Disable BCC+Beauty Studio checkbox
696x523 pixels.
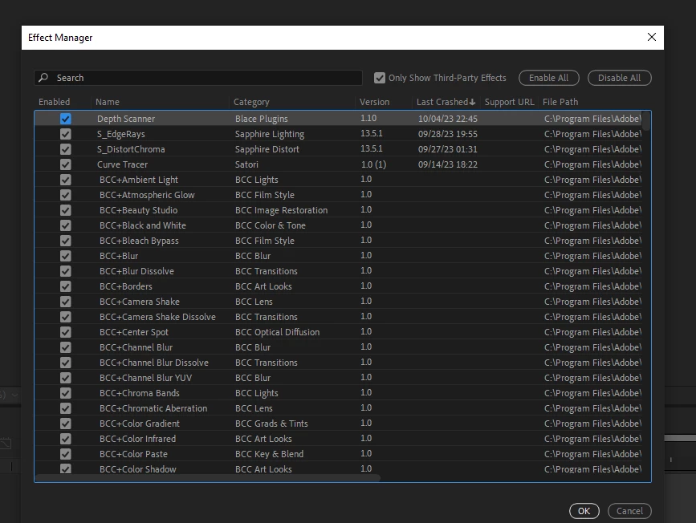(x=66, y=210)
